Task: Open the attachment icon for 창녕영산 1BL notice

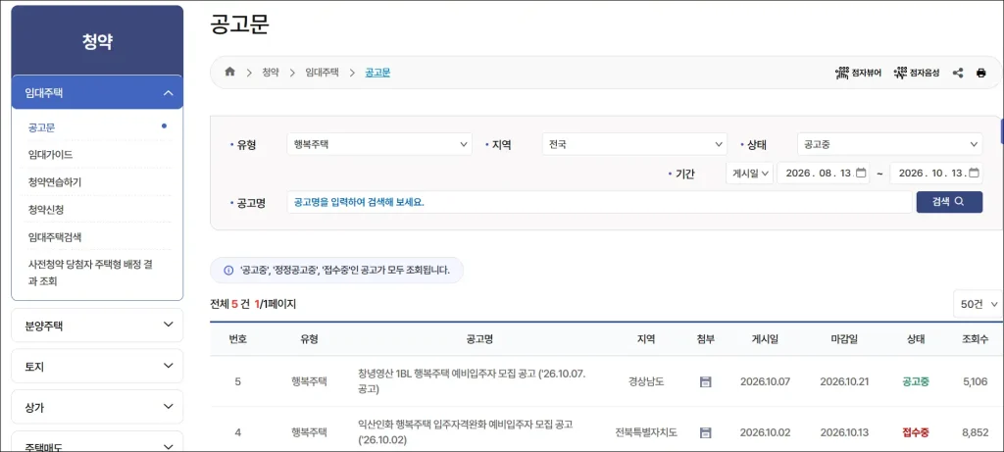Action: pyautogui.click(x=706, y=382)
